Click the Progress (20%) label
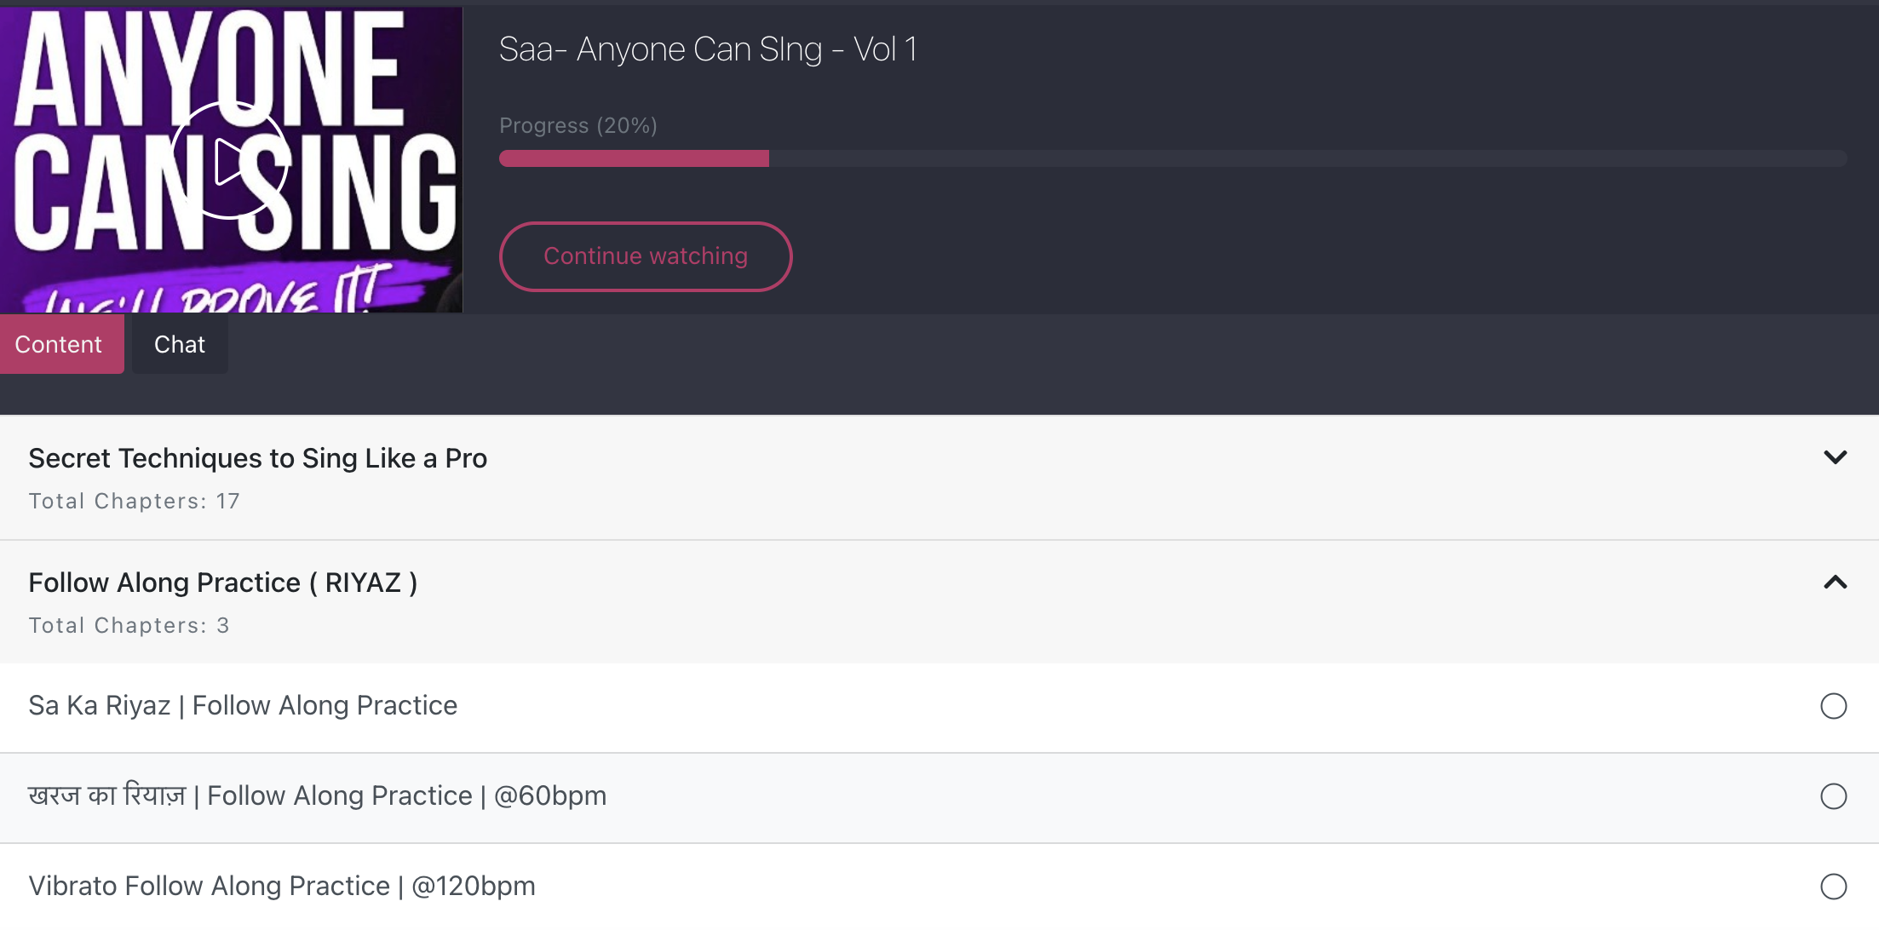This screenshot has height=930, width=1879. (x=578, y=125)
